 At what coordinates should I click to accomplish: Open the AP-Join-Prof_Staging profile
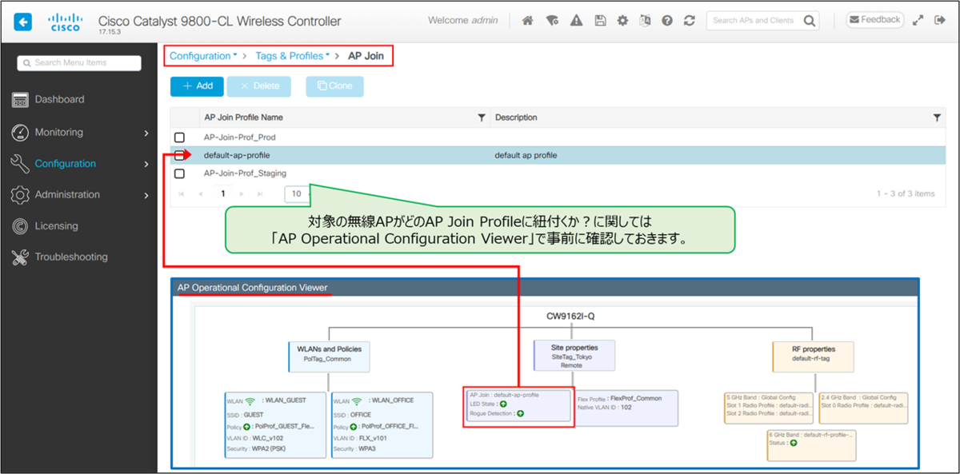245,173
